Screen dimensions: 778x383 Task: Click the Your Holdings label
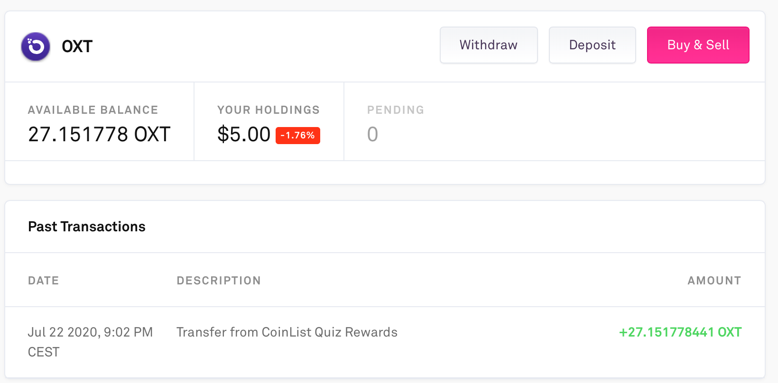pyautogui.click(x=268, y=110)
